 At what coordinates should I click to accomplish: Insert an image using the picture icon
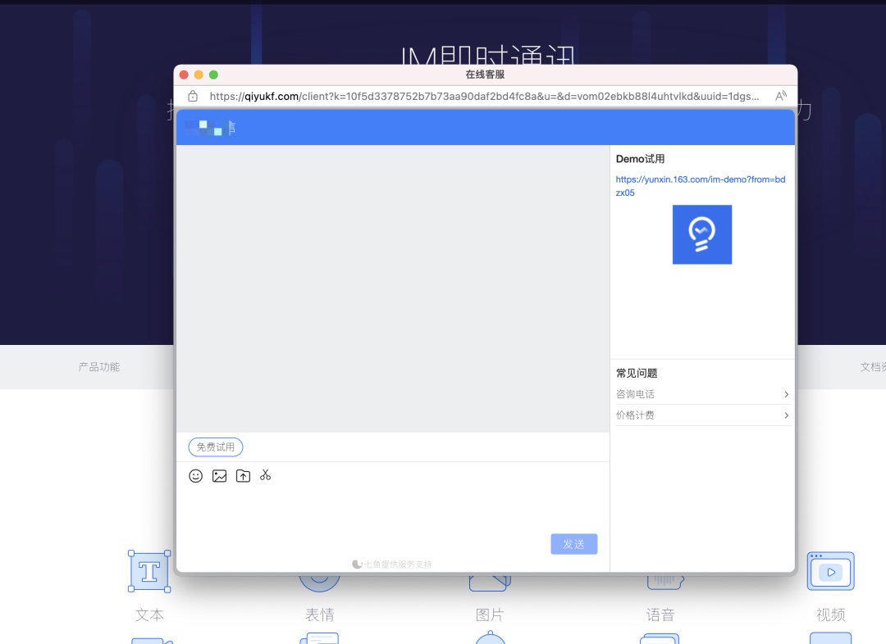click(x=219, y=476)
